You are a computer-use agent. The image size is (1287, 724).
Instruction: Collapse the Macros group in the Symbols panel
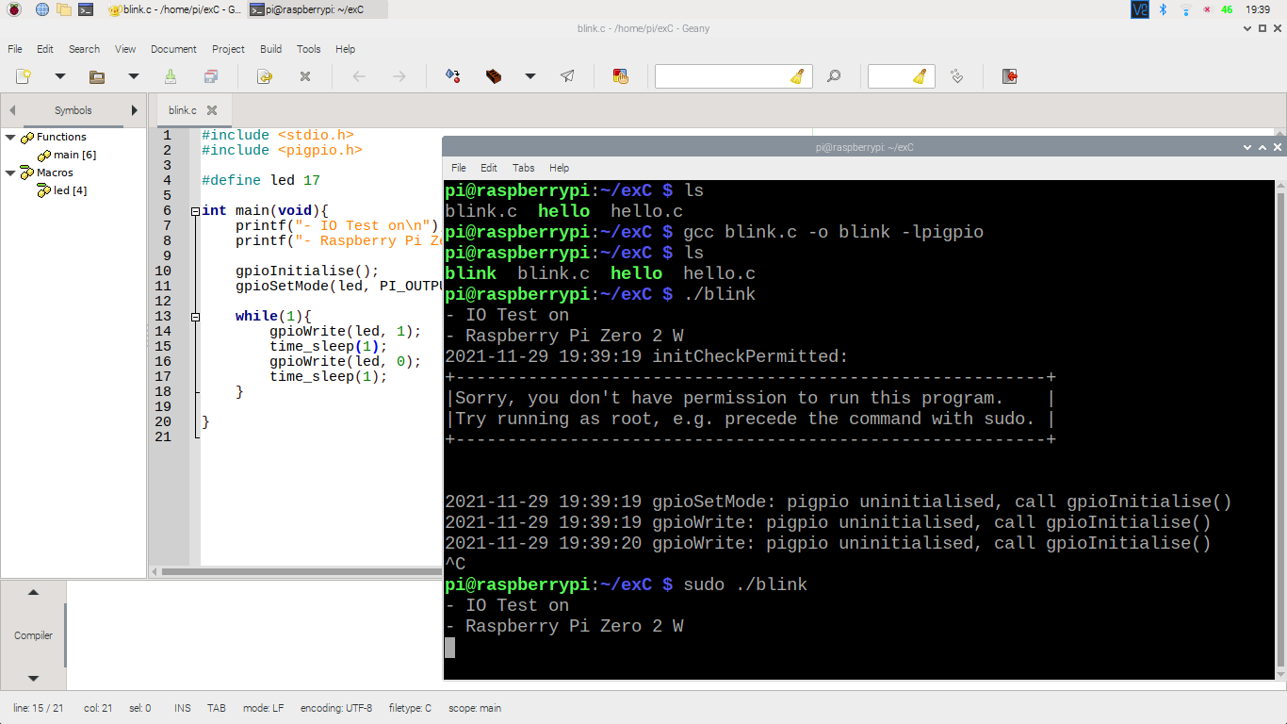click(9, 173)
